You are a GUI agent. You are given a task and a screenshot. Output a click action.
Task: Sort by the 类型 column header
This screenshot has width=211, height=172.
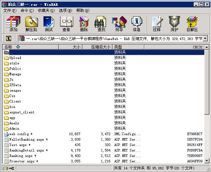[128, 47]
